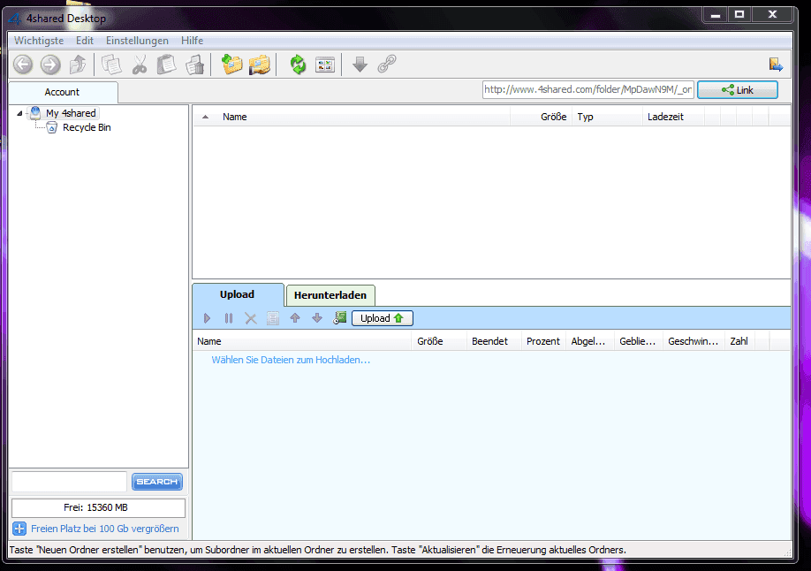Click the Back navigation arrow

23,65
